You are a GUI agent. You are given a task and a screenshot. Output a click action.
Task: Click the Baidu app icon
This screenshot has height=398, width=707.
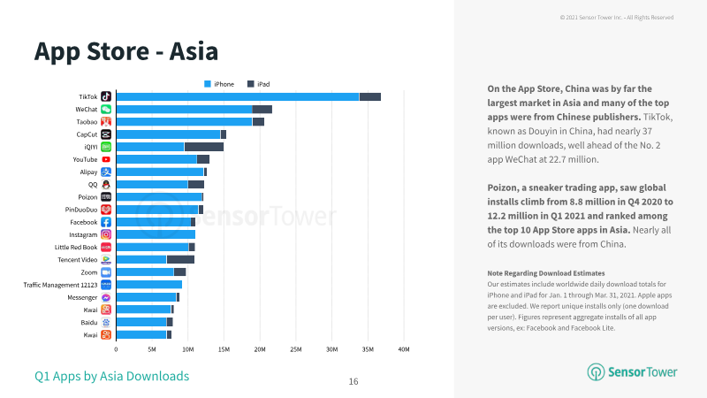[106, 322]
